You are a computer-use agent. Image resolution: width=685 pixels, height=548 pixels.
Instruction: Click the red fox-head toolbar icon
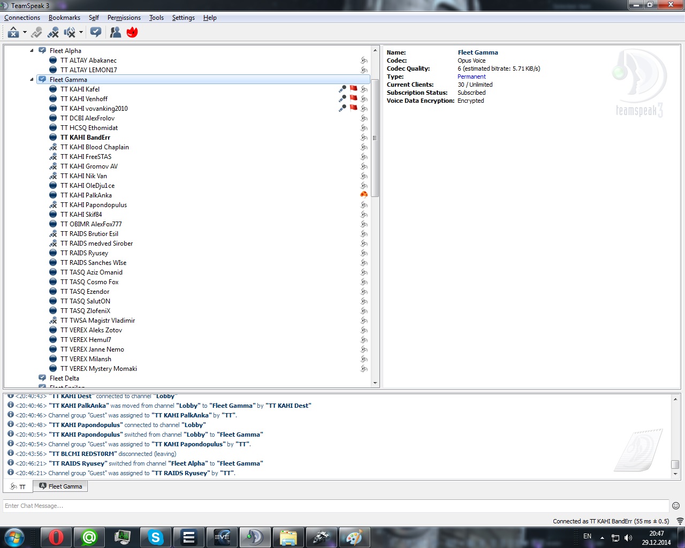(132, 33)
